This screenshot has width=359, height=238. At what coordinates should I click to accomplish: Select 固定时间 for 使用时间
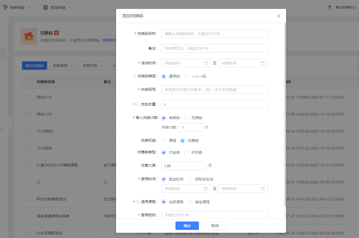[164, 179]
